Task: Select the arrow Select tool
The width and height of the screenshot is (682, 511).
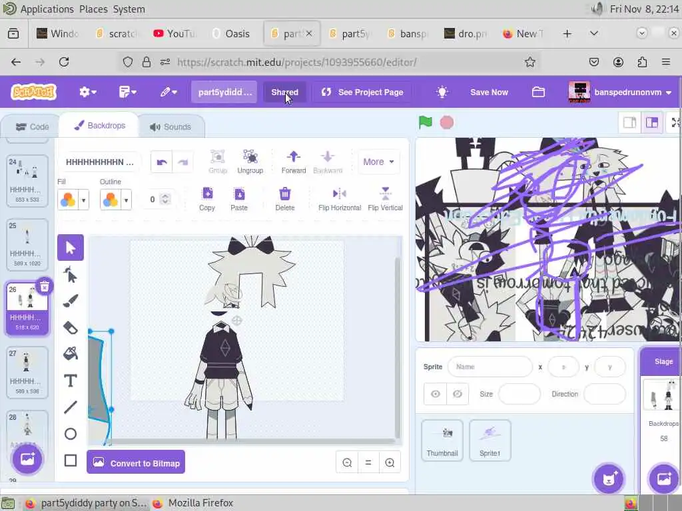Action: 71,248
